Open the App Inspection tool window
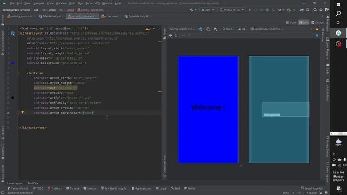 [x=142, y=188]
